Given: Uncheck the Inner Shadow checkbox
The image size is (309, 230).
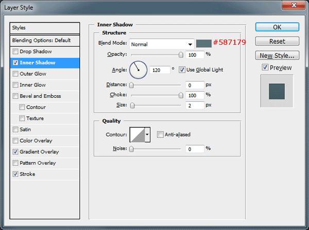Looking at the screenshot, I should 15,63.
